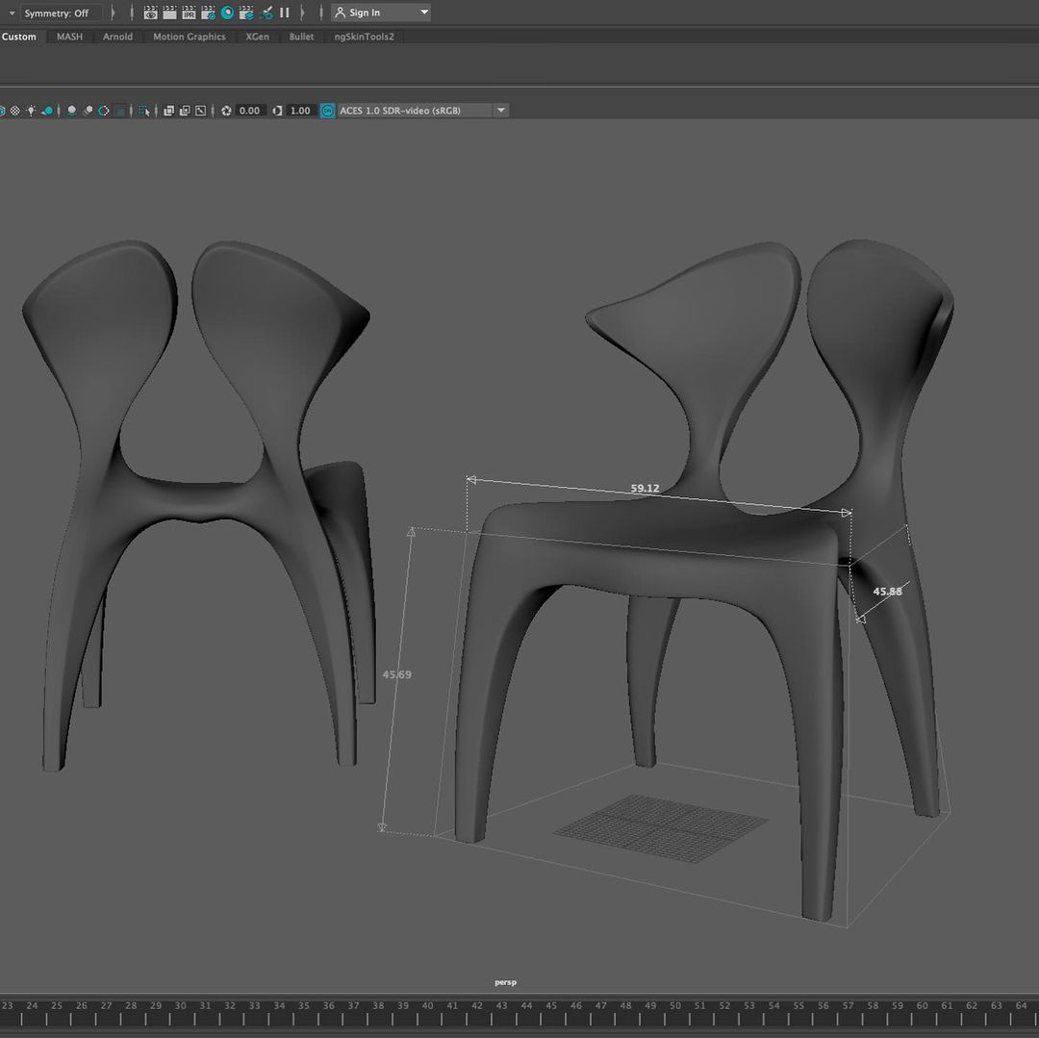Viewport: 1039px width, 1038px height.
Task: Click the exposure value field 0.00
Action: [x=249, y=111]
